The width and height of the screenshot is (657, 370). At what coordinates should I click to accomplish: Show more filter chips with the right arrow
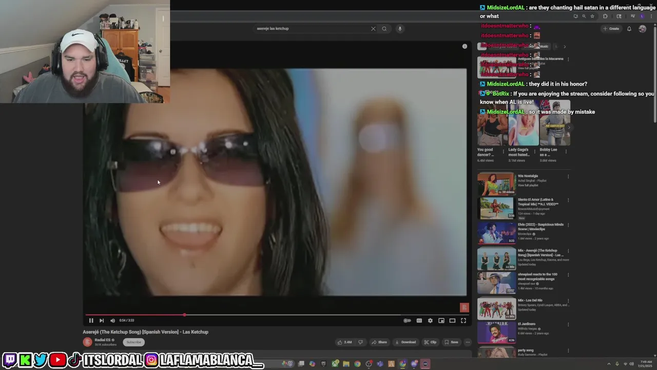[x=565, y=47]
